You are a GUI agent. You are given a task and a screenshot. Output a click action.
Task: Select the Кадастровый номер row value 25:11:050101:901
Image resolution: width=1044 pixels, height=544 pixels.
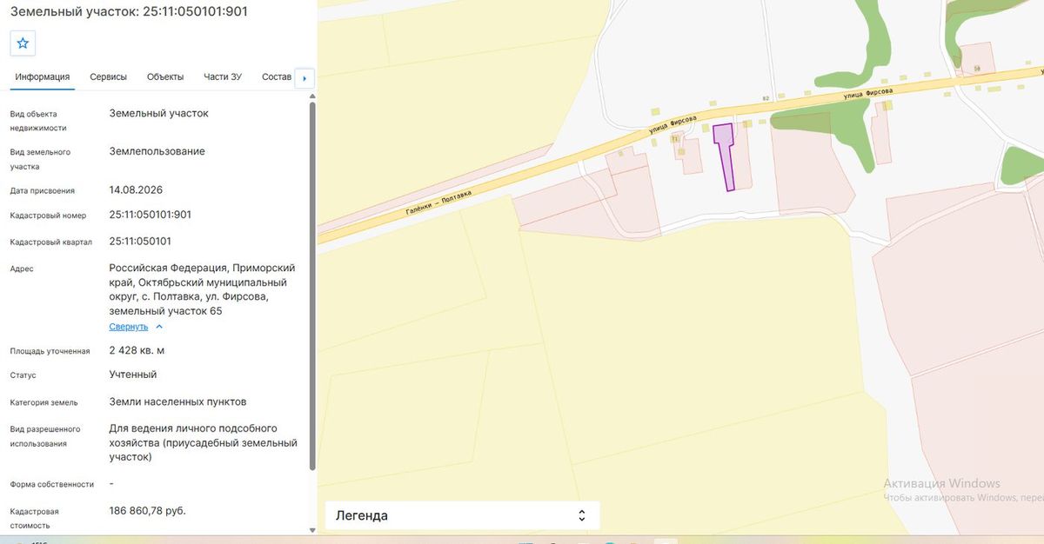pos(151,215)
